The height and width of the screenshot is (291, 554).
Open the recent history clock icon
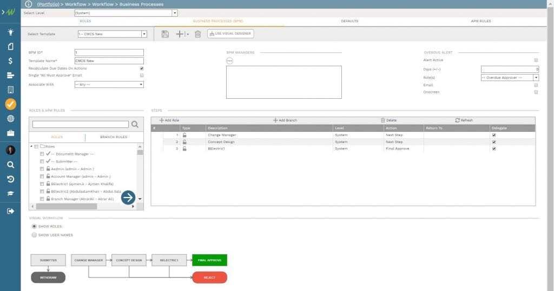point(11,179)
